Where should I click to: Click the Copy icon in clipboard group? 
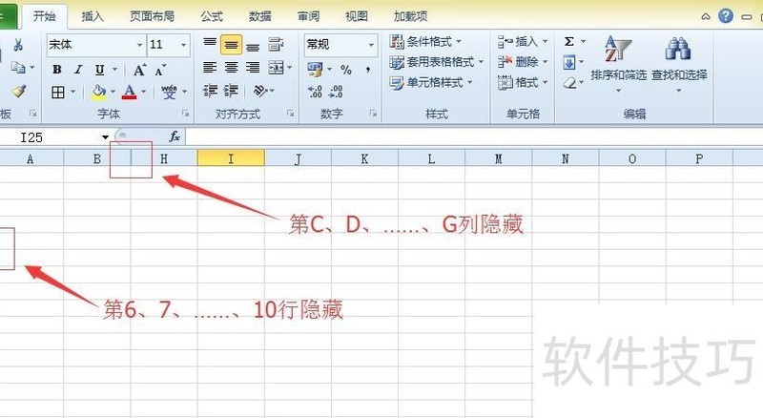(18, 67)
